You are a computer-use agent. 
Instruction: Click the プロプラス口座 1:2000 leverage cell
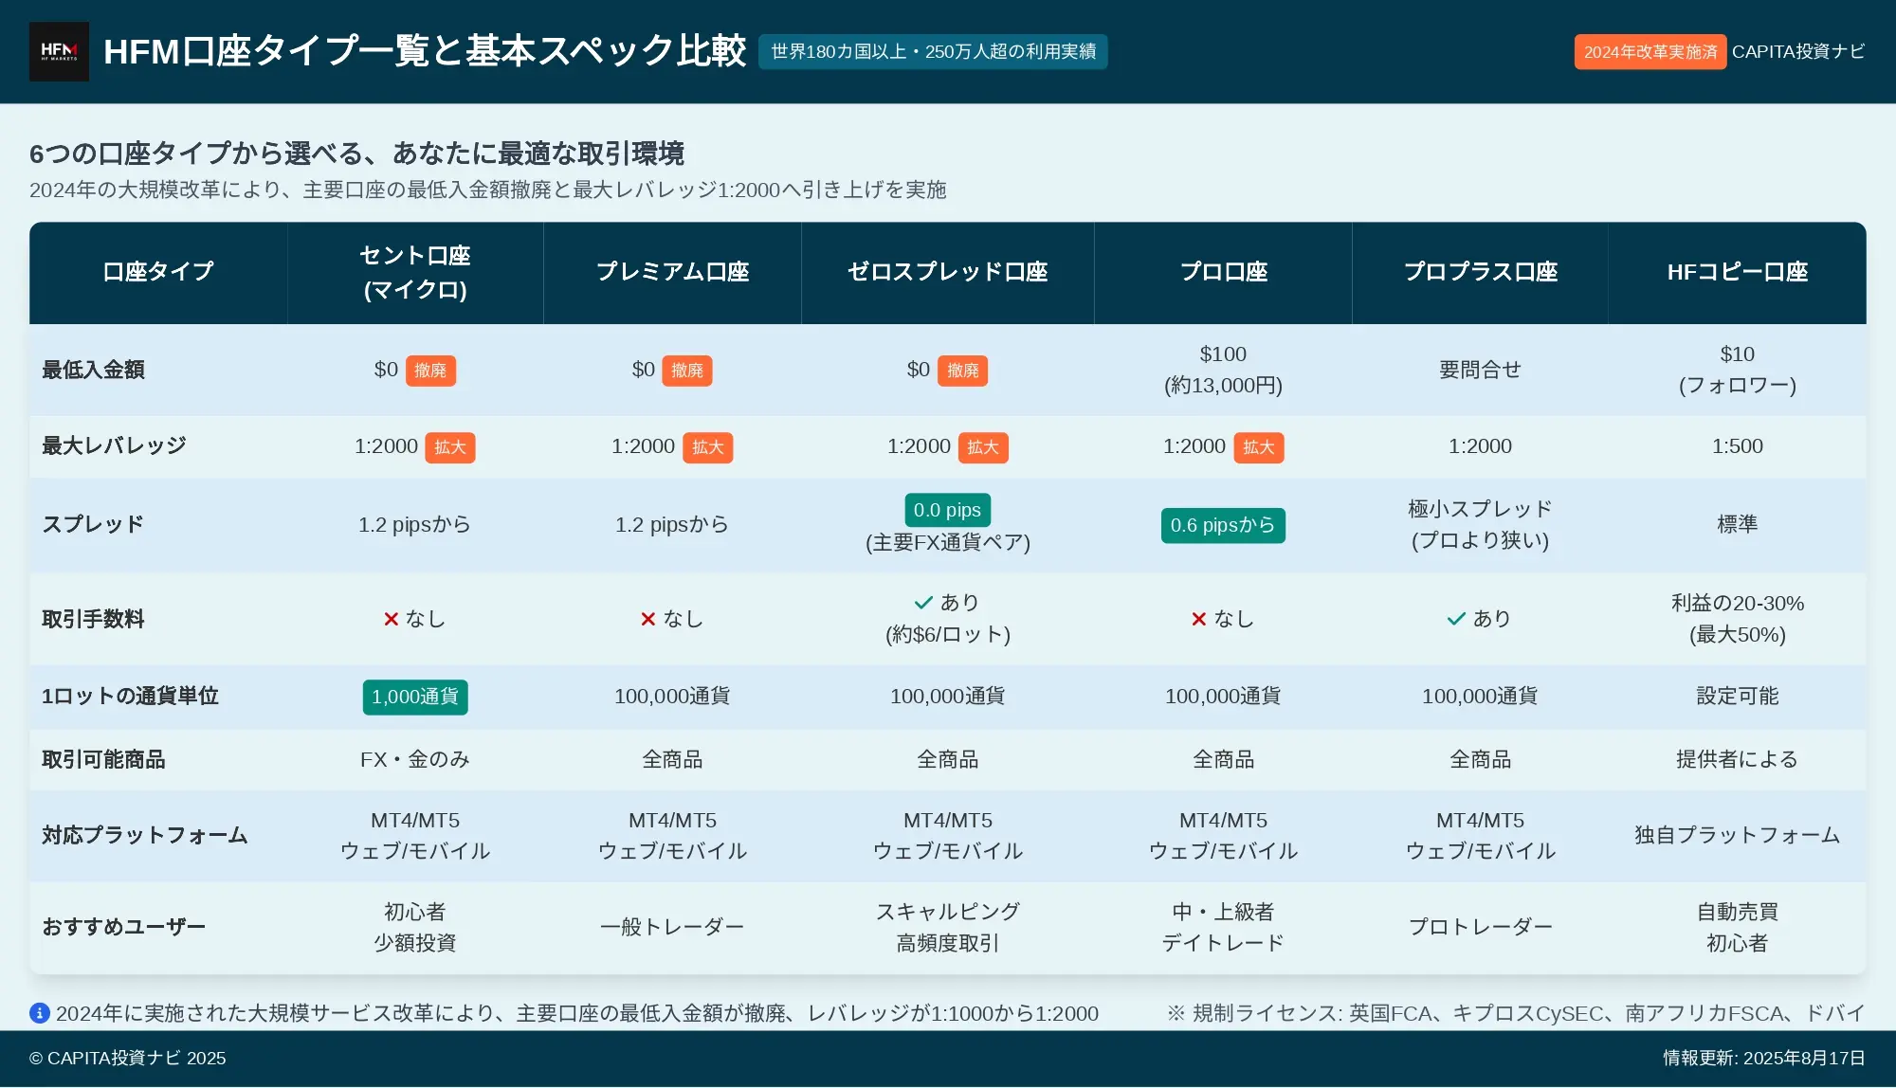click(1480, 446)
